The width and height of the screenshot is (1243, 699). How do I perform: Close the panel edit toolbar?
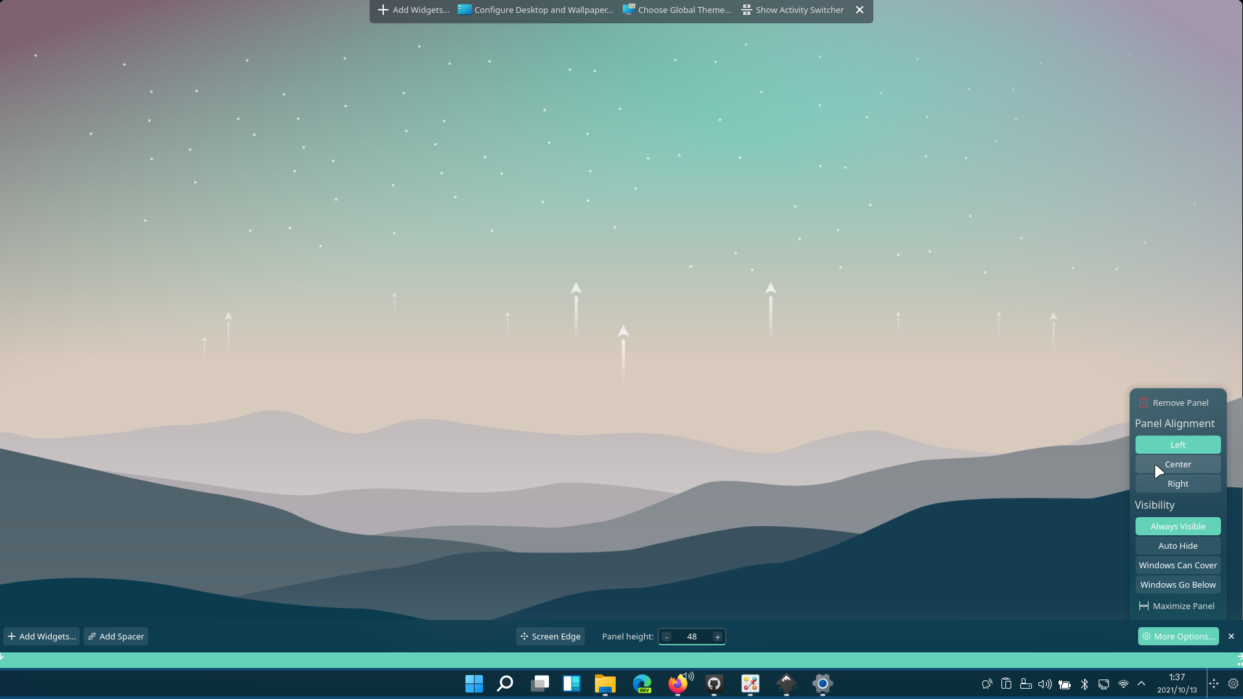pos(1231,636)
